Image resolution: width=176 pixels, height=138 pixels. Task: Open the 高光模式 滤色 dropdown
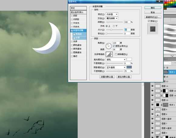116,59
